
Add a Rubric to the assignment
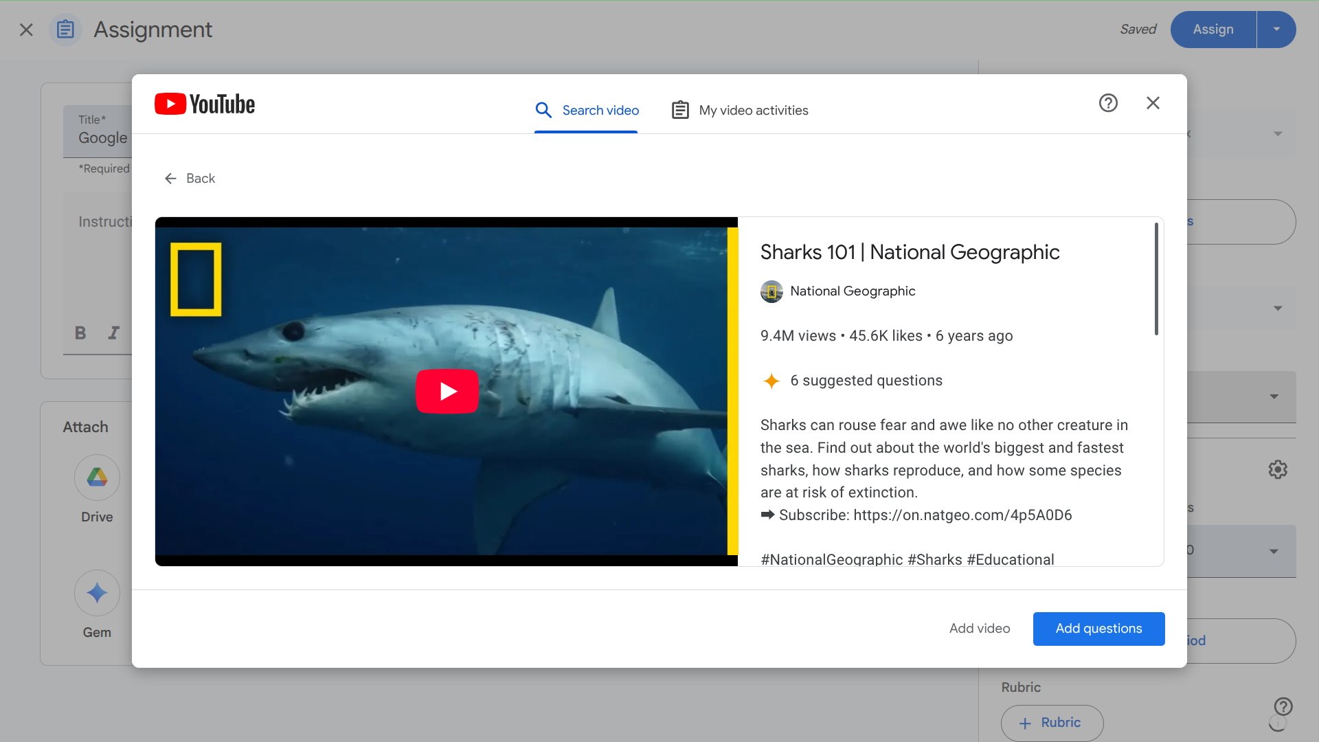coord(1052,723)
